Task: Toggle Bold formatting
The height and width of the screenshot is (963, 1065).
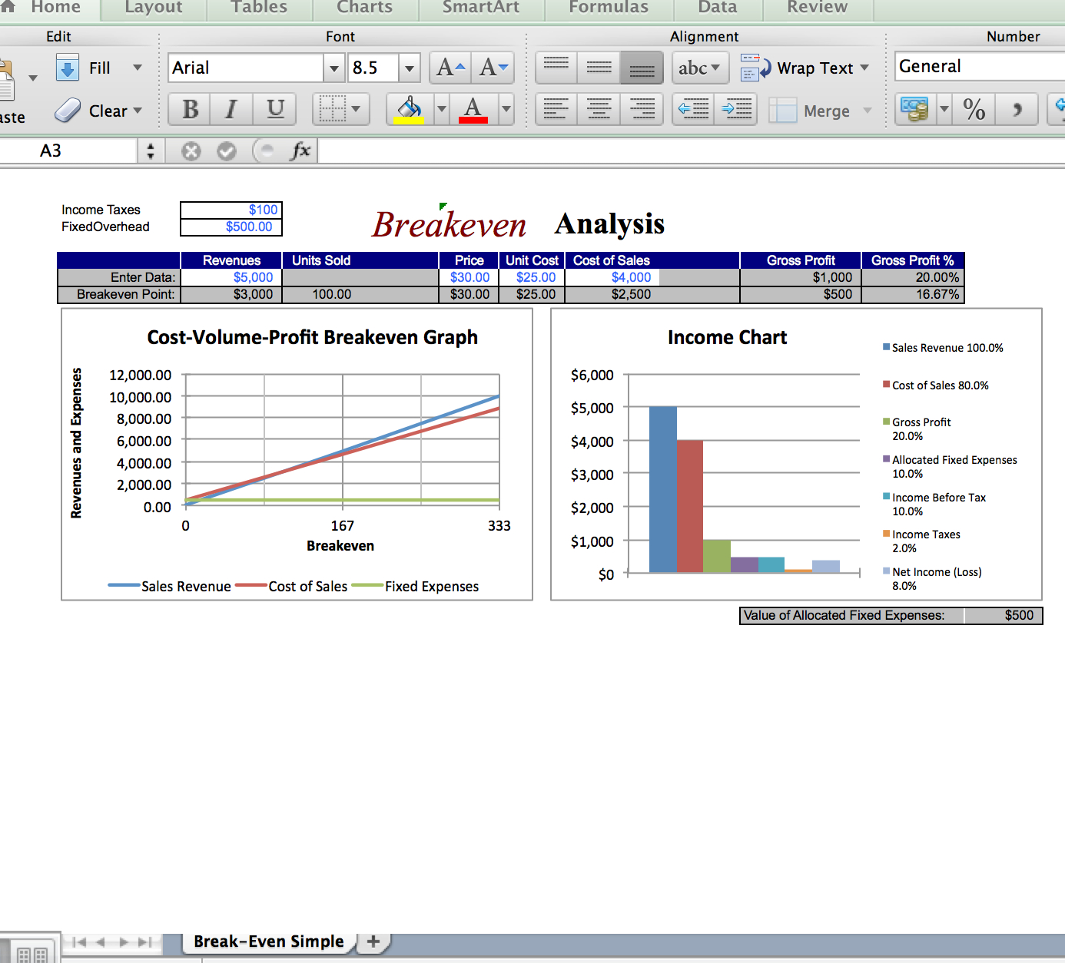Action: pos(191,109)
